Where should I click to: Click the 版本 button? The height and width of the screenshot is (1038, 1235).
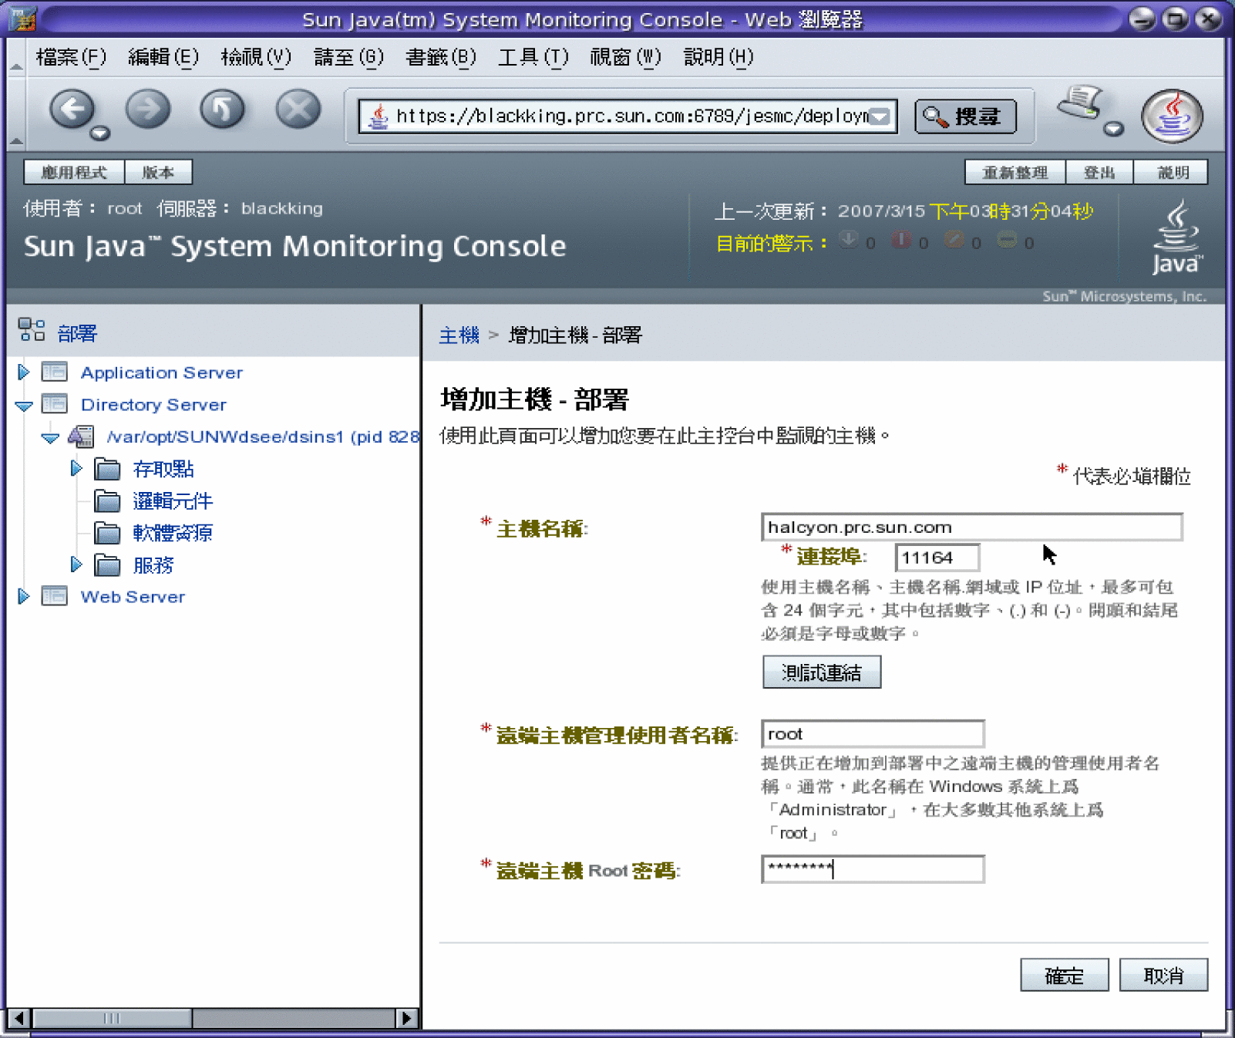[158, 172]
